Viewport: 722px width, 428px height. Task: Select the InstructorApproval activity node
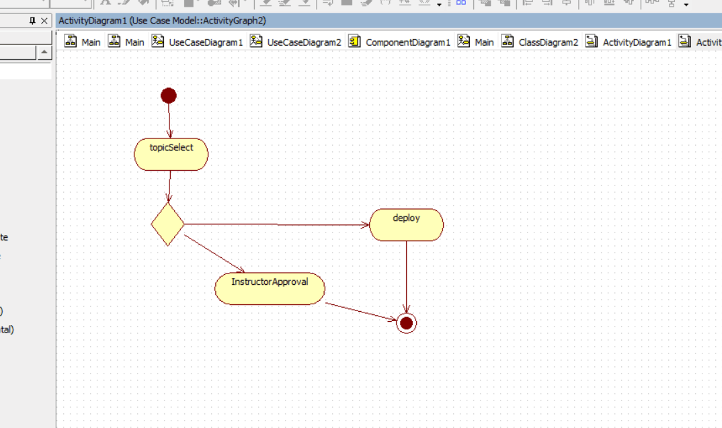pyautogui.click(x=270, y=288)
